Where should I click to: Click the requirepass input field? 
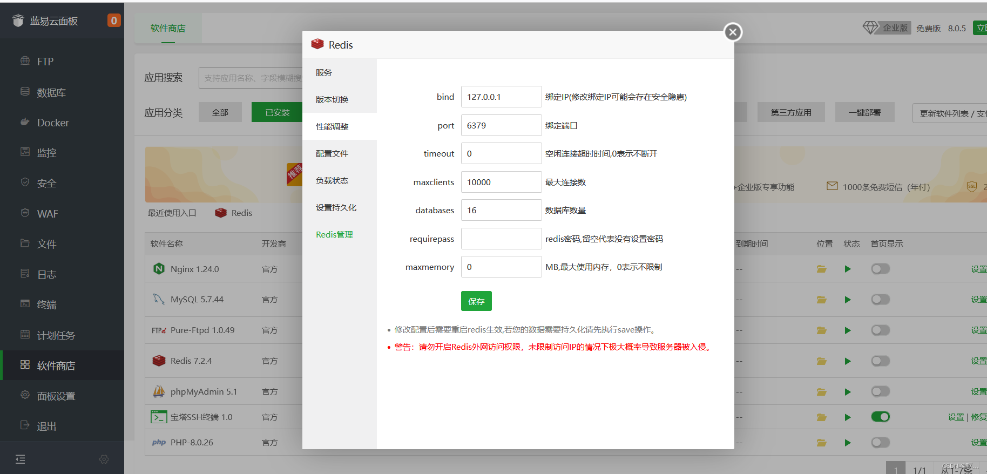click(x=501, y=239)
